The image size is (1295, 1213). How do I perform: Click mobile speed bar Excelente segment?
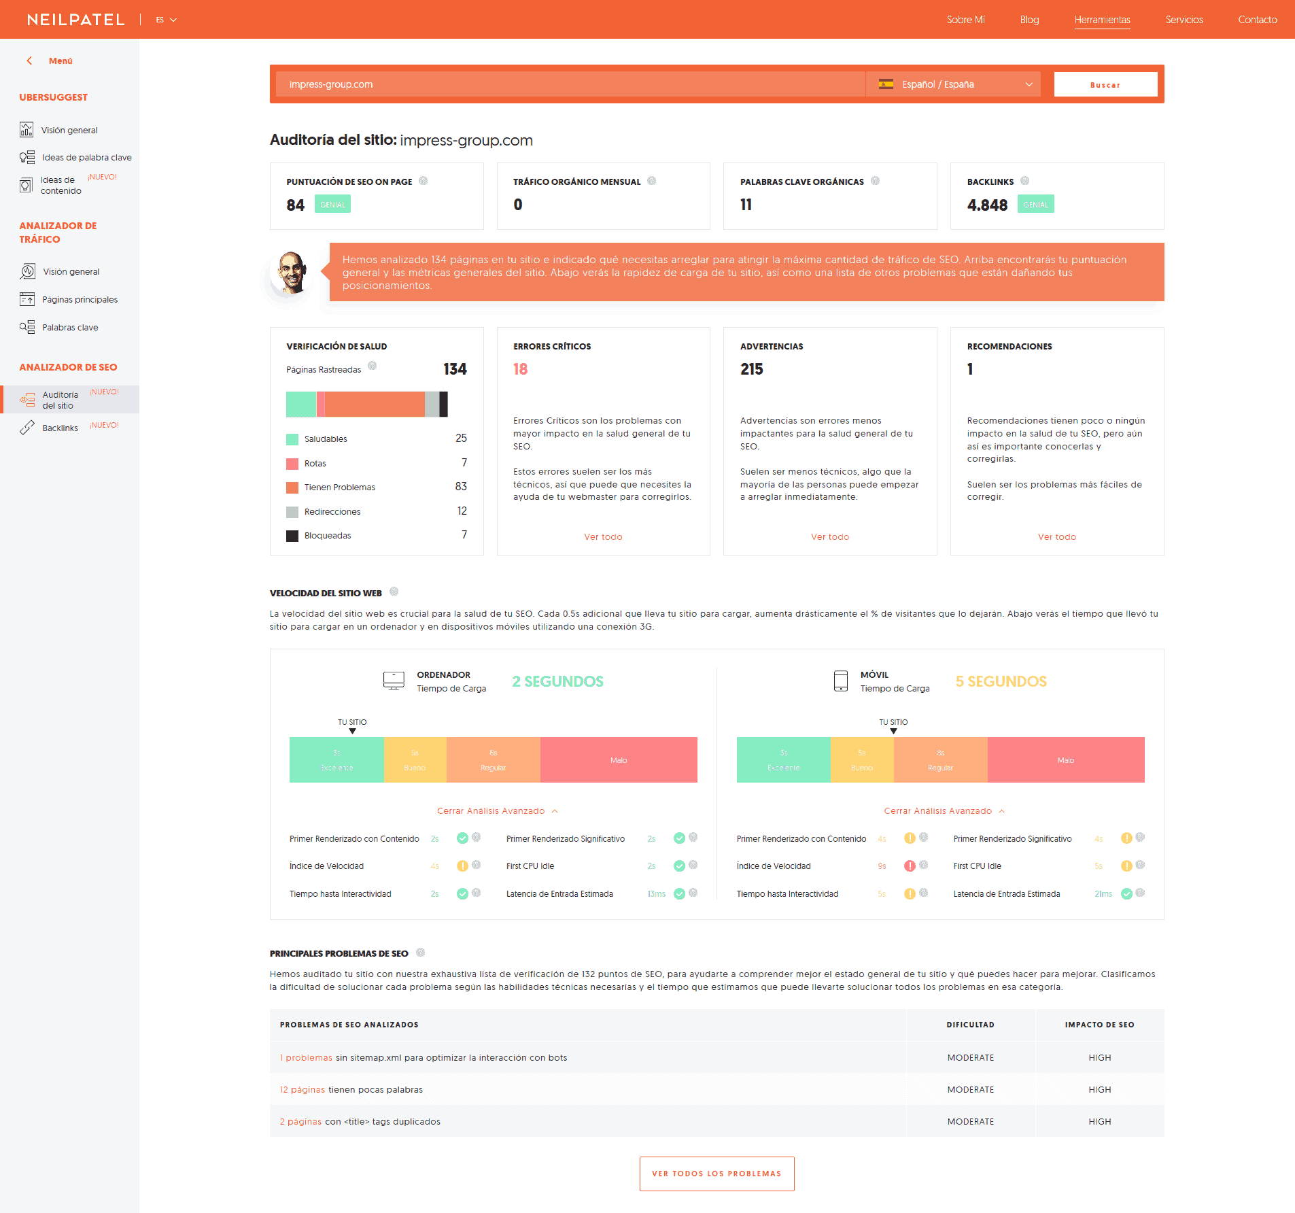pyautogui.click(x=783, y=759)
